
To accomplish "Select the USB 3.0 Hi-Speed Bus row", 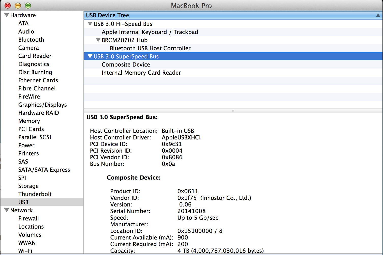I will [233, 24].
